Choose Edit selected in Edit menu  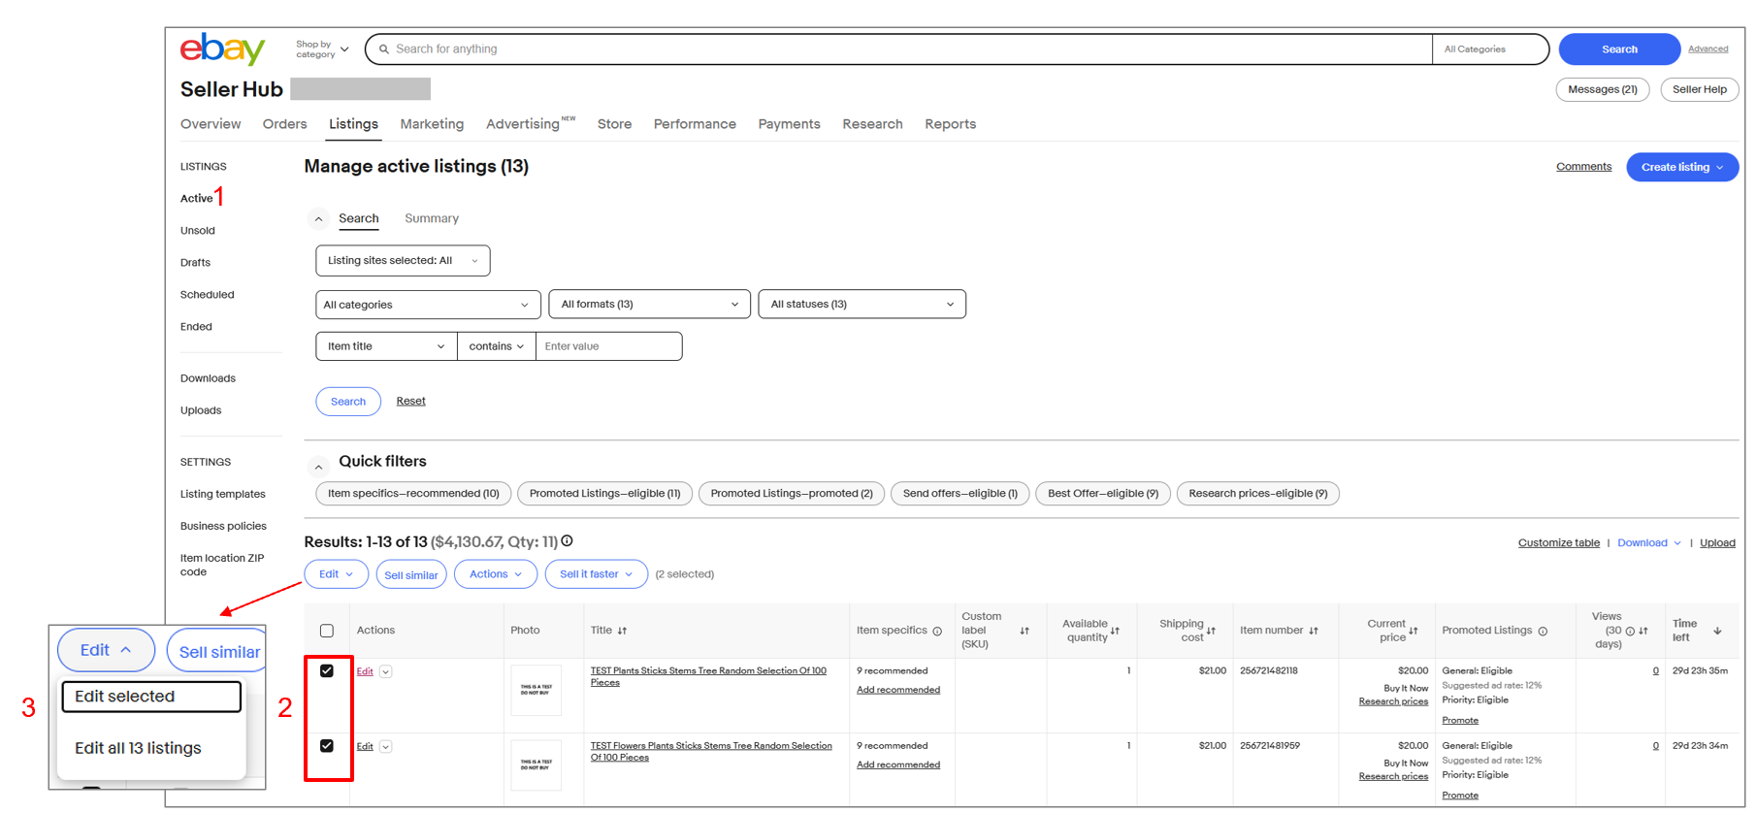(151, 697)
